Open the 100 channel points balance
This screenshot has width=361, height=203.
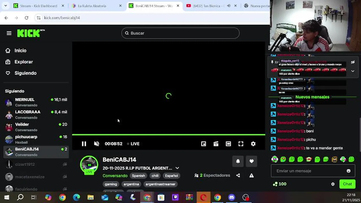coord(280,184)
